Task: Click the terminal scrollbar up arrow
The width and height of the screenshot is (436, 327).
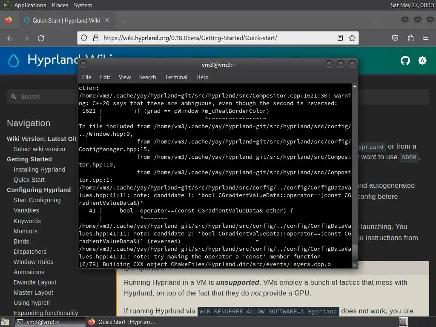Action: coord(355,87)
